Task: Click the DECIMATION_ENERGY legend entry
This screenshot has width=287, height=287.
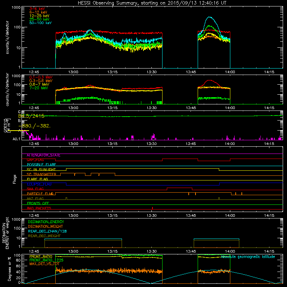Action: coord(46,222)
